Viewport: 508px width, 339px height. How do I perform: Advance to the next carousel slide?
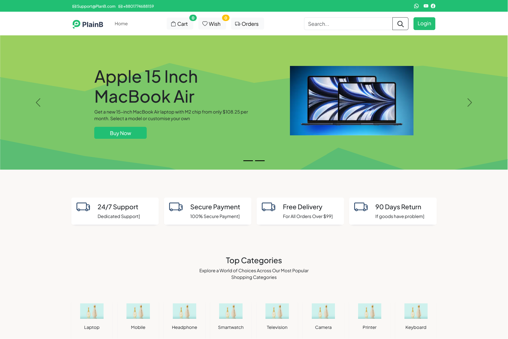469,103
